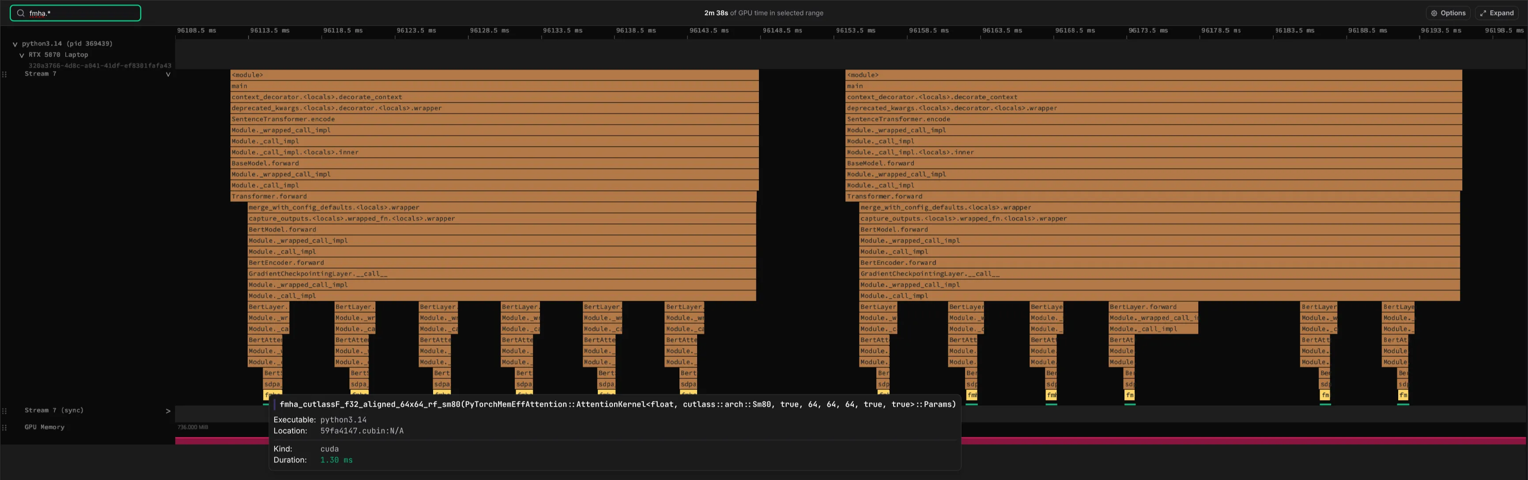Image resolution: width=1528 pixels, height=480 pixels.
Task: Click the 96198.5 ms time ruler label
Action: tap(1505, 30)
